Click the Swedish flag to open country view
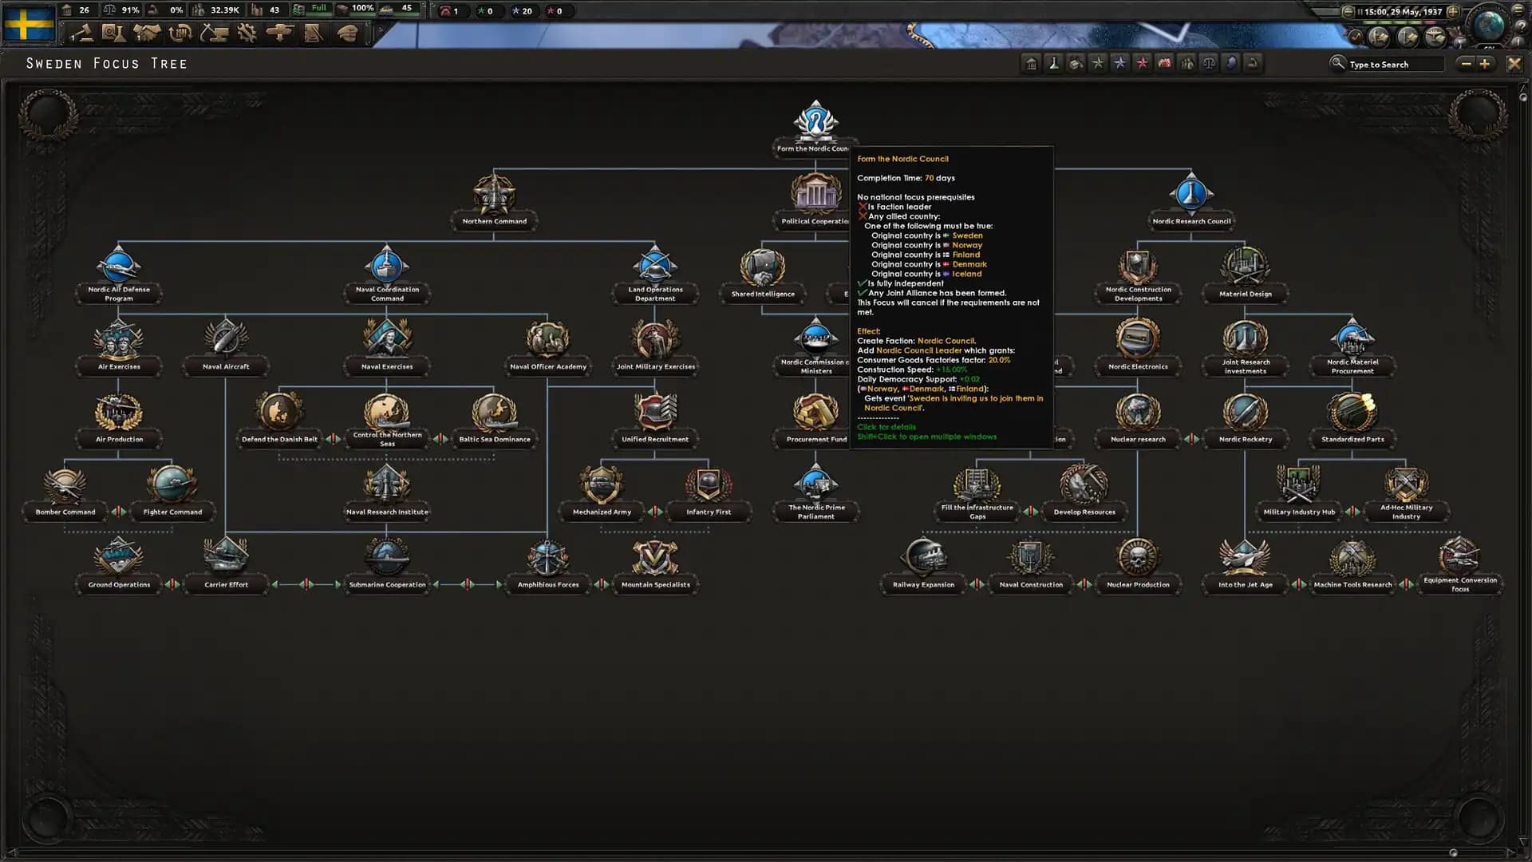Image resolution: width=1532 pixels, height=862 pixels. click(x=30, y=24)
